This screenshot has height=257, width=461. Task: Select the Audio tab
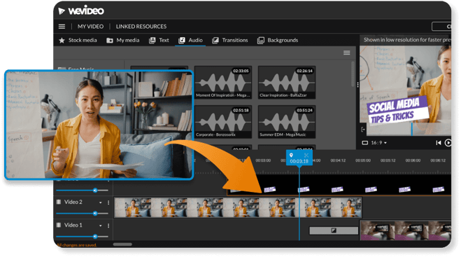pos(190,40)
